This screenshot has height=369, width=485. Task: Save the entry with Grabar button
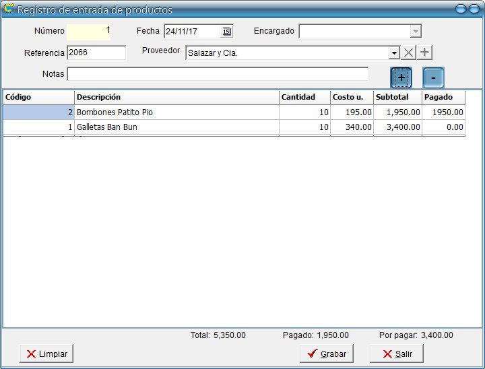pos(327,354)
